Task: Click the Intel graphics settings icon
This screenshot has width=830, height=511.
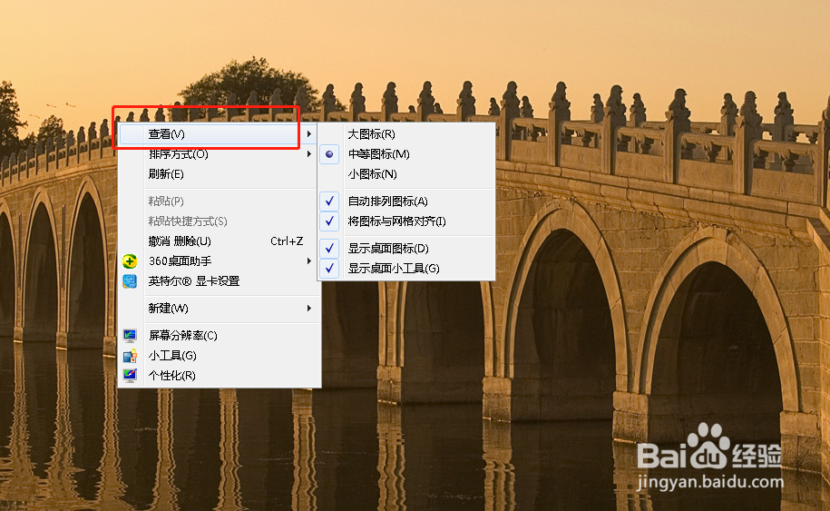Action: pyautogui.click(x=130, y=281)
